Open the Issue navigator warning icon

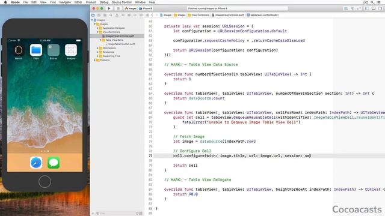click(x=117, y=15)
